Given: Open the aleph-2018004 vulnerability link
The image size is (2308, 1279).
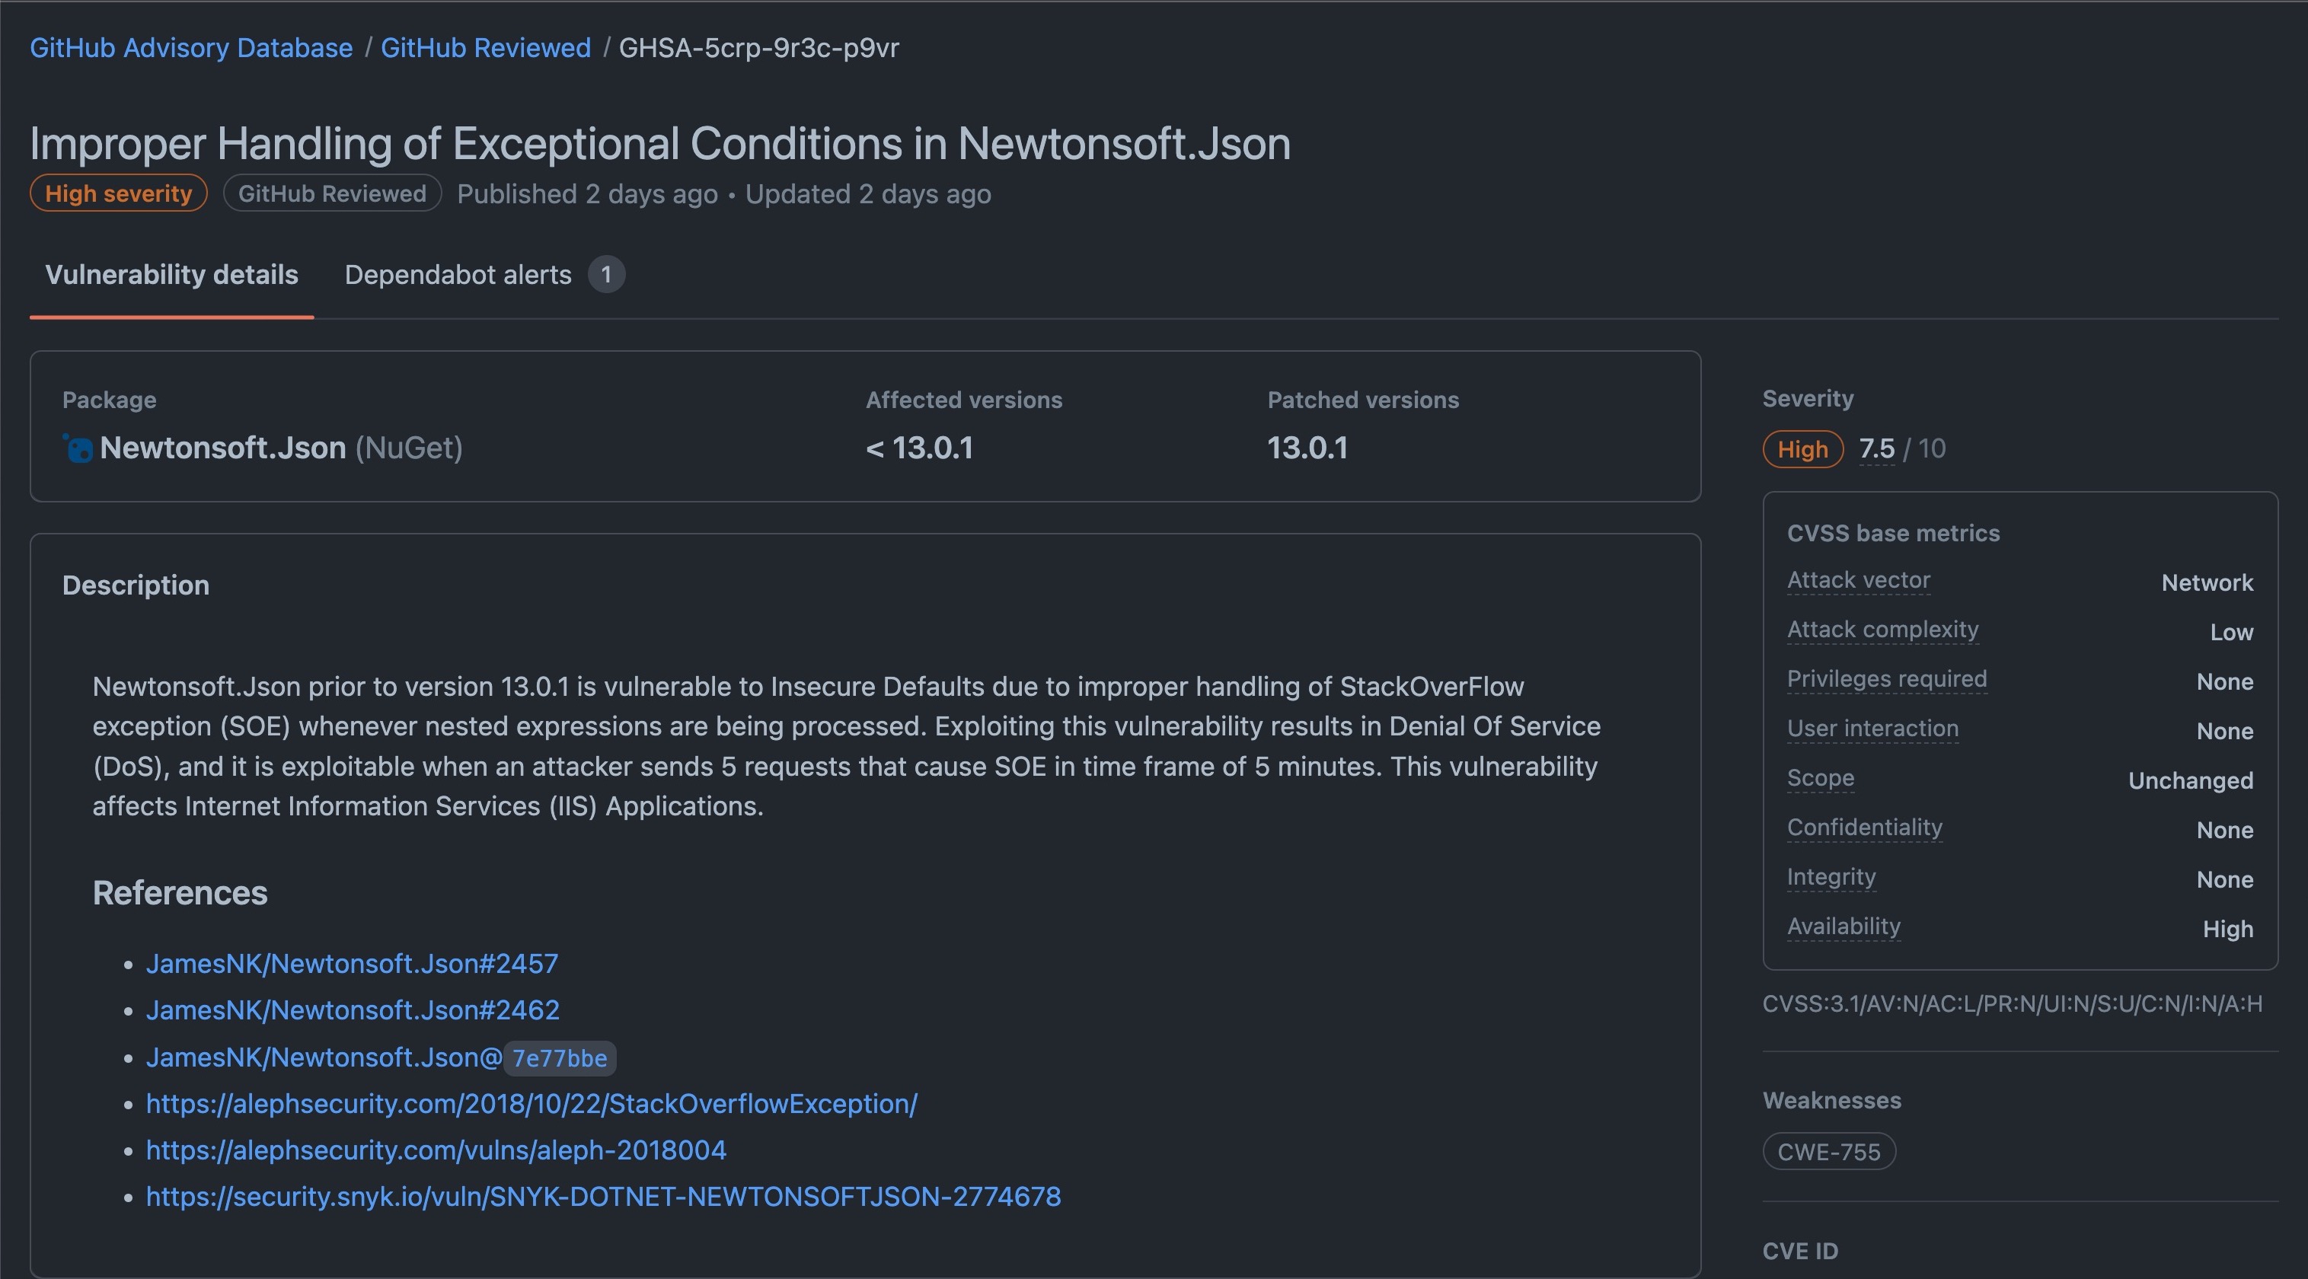Looking at the screenshot, I should click(436, 1150).
